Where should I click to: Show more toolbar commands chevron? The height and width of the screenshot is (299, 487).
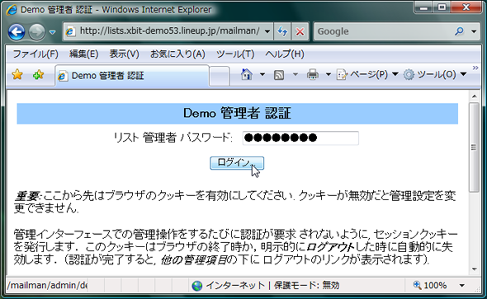[475, 68]
